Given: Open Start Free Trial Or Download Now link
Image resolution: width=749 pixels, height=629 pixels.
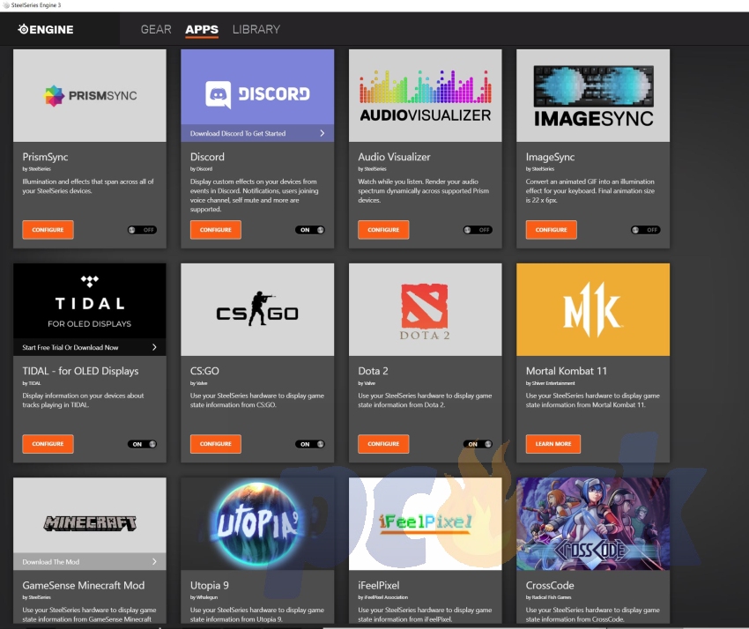Looking at the screenshot, I should (x=70, y=347).
